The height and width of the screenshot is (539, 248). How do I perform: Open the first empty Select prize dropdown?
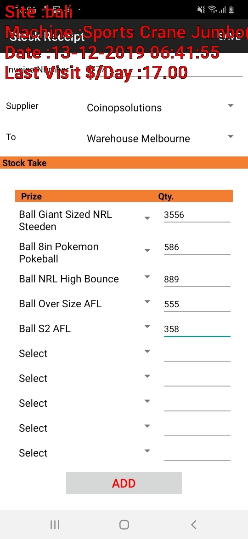coord(85,353)
